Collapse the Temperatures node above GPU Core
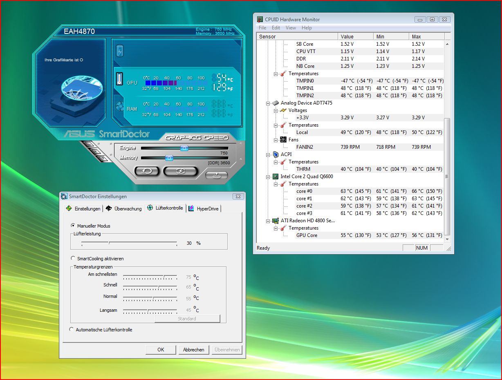502x380 pixels. 276,228
